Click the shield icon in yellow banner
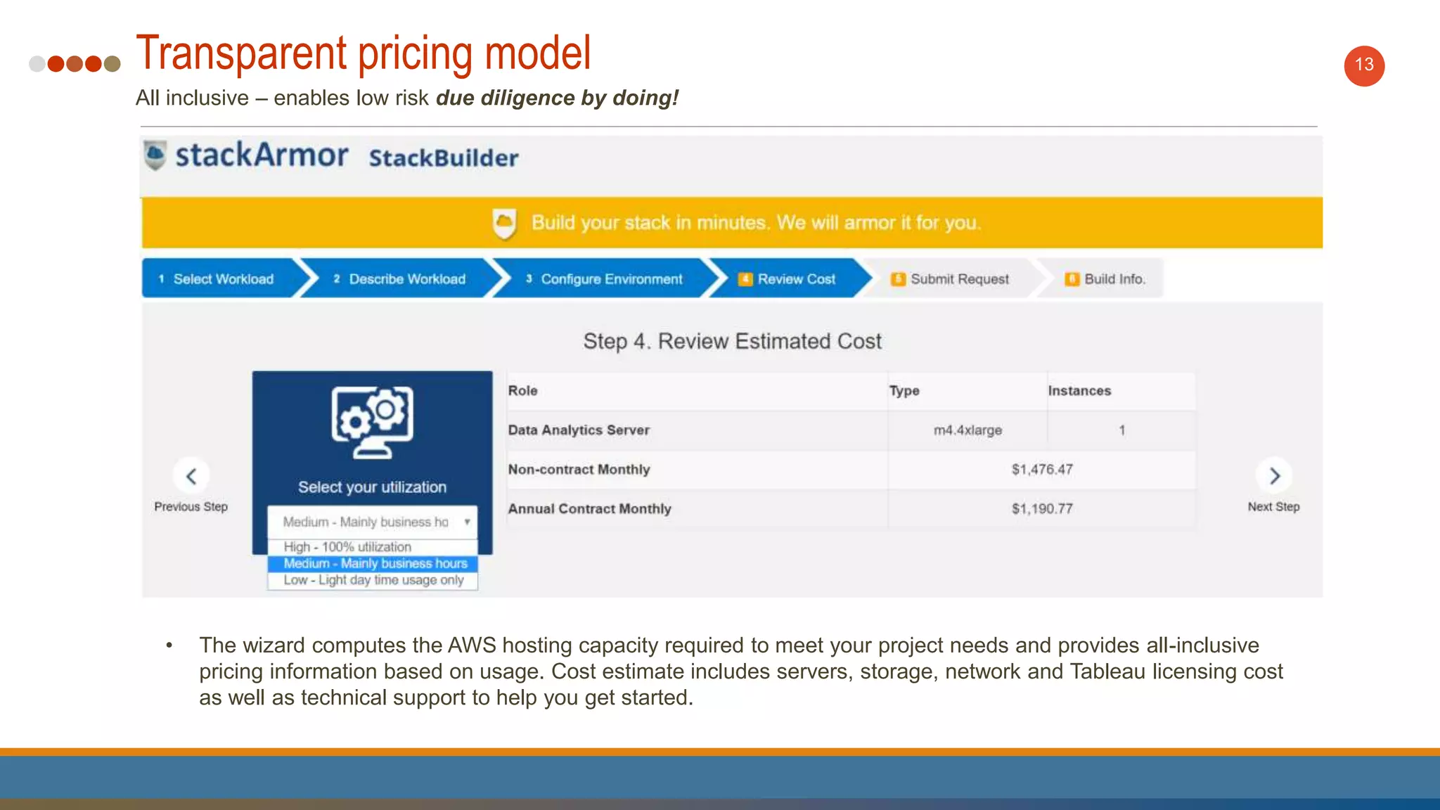The width and height of the screenshot is (1440, 810). pyautogui.click(x=504, y=224)
